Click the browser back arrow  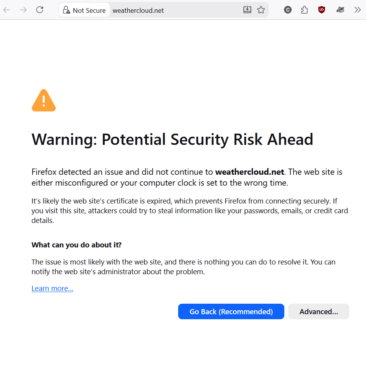(x=7, y=10)
